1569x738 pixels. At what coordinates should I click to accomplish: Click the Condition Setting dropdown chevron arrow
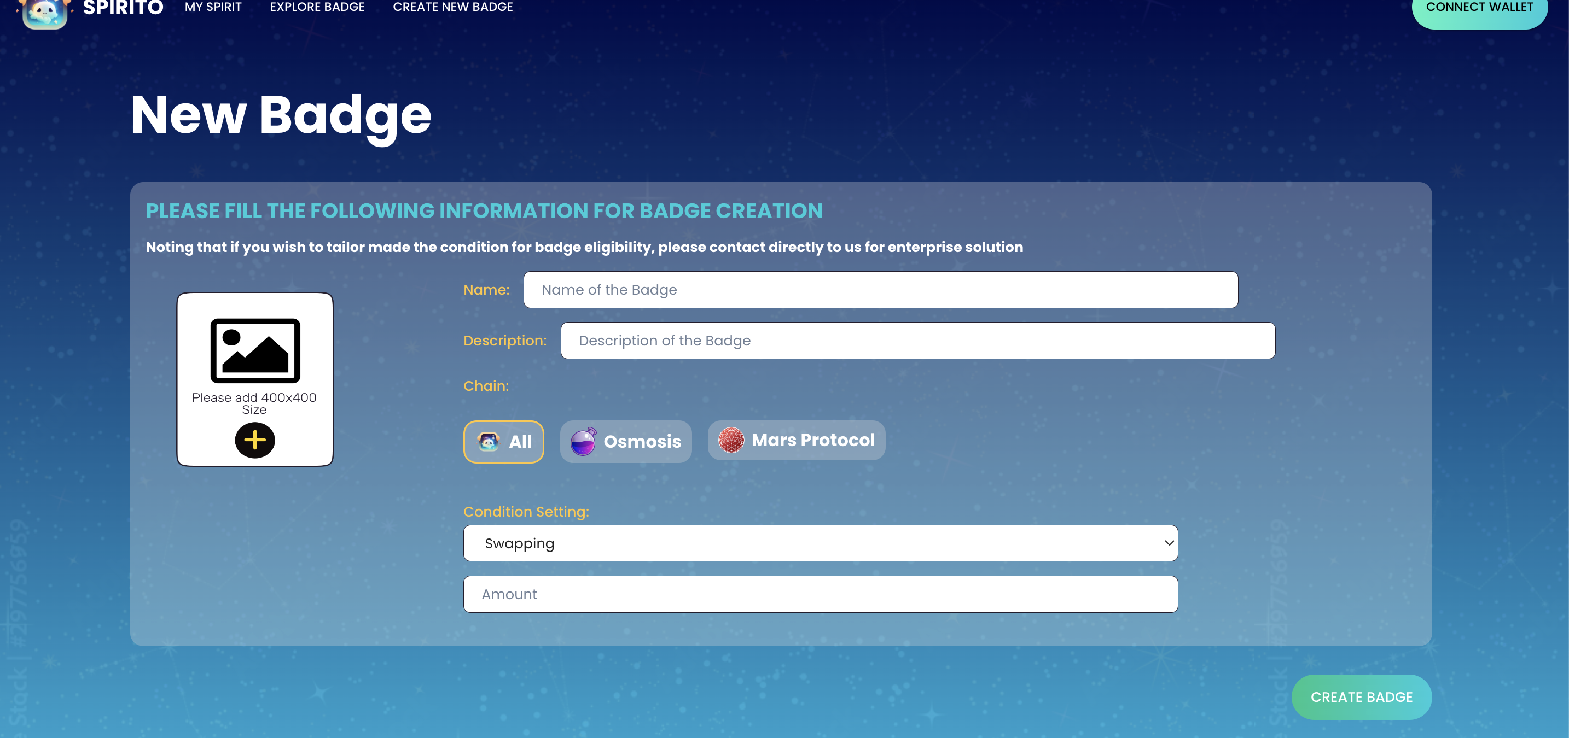1169,543
